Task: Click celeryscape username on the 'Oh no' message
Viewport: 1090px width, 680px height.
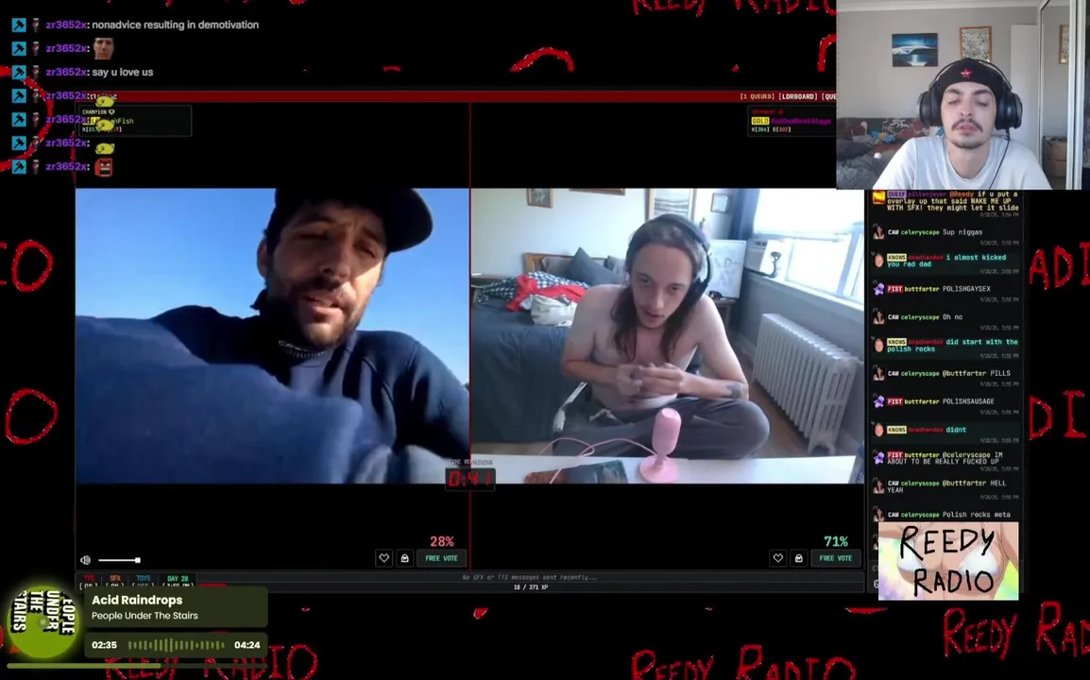Action: pos(920,317)
